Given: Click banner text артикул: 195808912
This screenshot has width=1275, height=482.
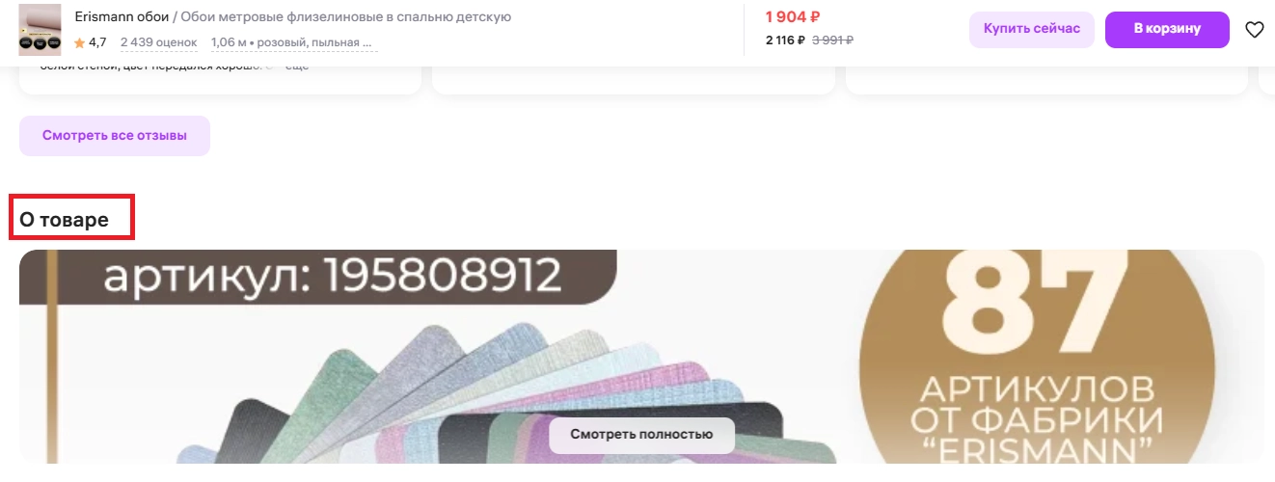Looking at the screenshot, I should (x=333, y=276).
